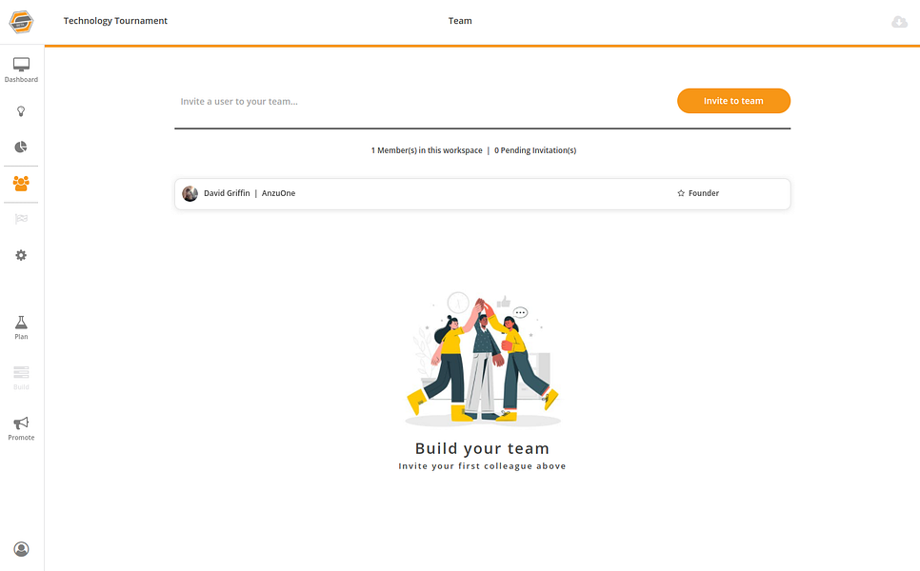Click the star icon next to Founder

(x=681, y=193)
